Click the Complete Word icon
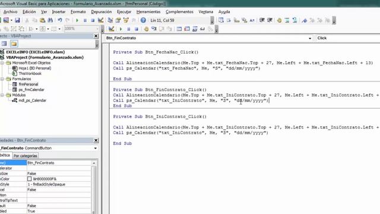This screenshot has height=214, width=380. pos(252,20)
